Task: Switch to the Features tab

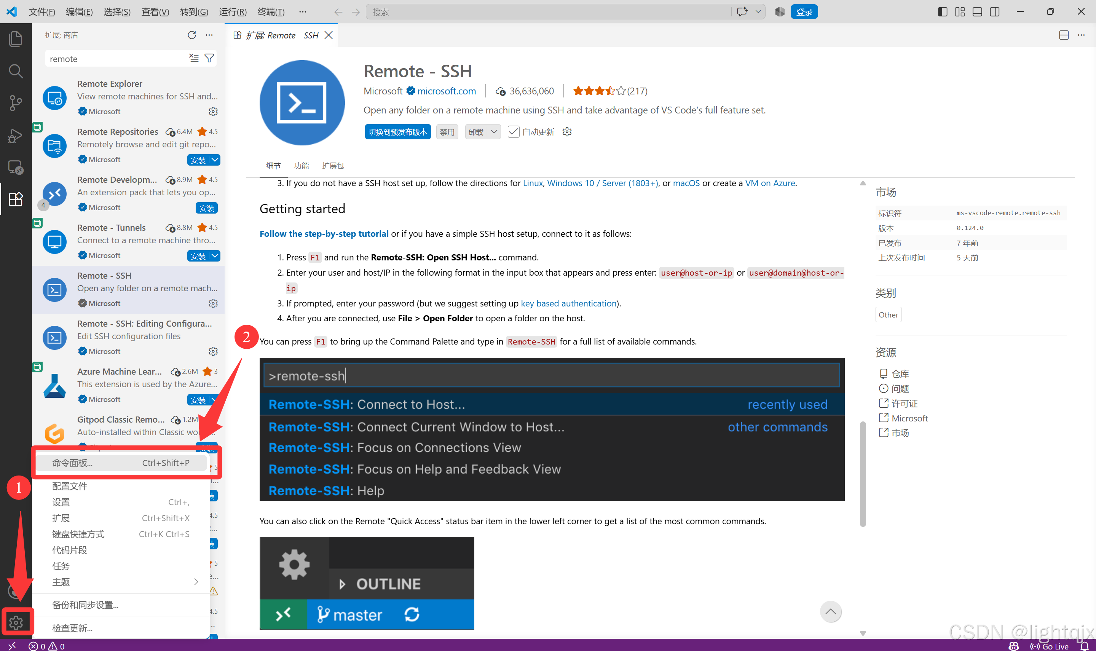Action: 301,166
